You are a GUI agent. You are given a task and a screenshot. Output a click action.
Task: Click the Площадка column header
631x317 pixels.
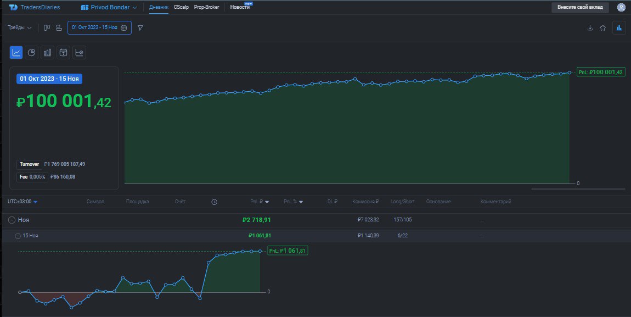tap(138, 202)
